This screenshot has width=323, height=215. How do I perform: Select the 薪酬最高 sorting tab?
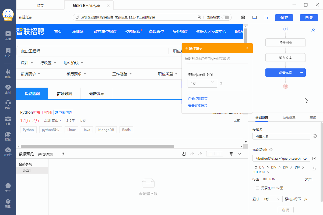[64, 94]
